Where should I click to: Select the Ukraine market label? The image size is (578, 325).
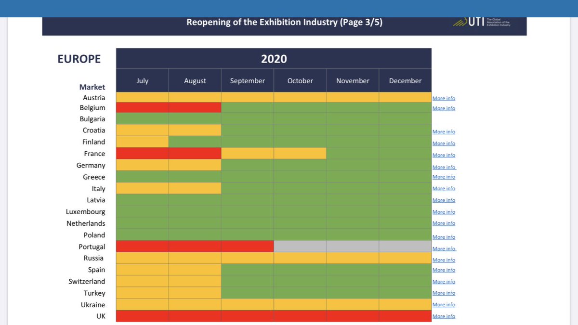coord(93,305)
